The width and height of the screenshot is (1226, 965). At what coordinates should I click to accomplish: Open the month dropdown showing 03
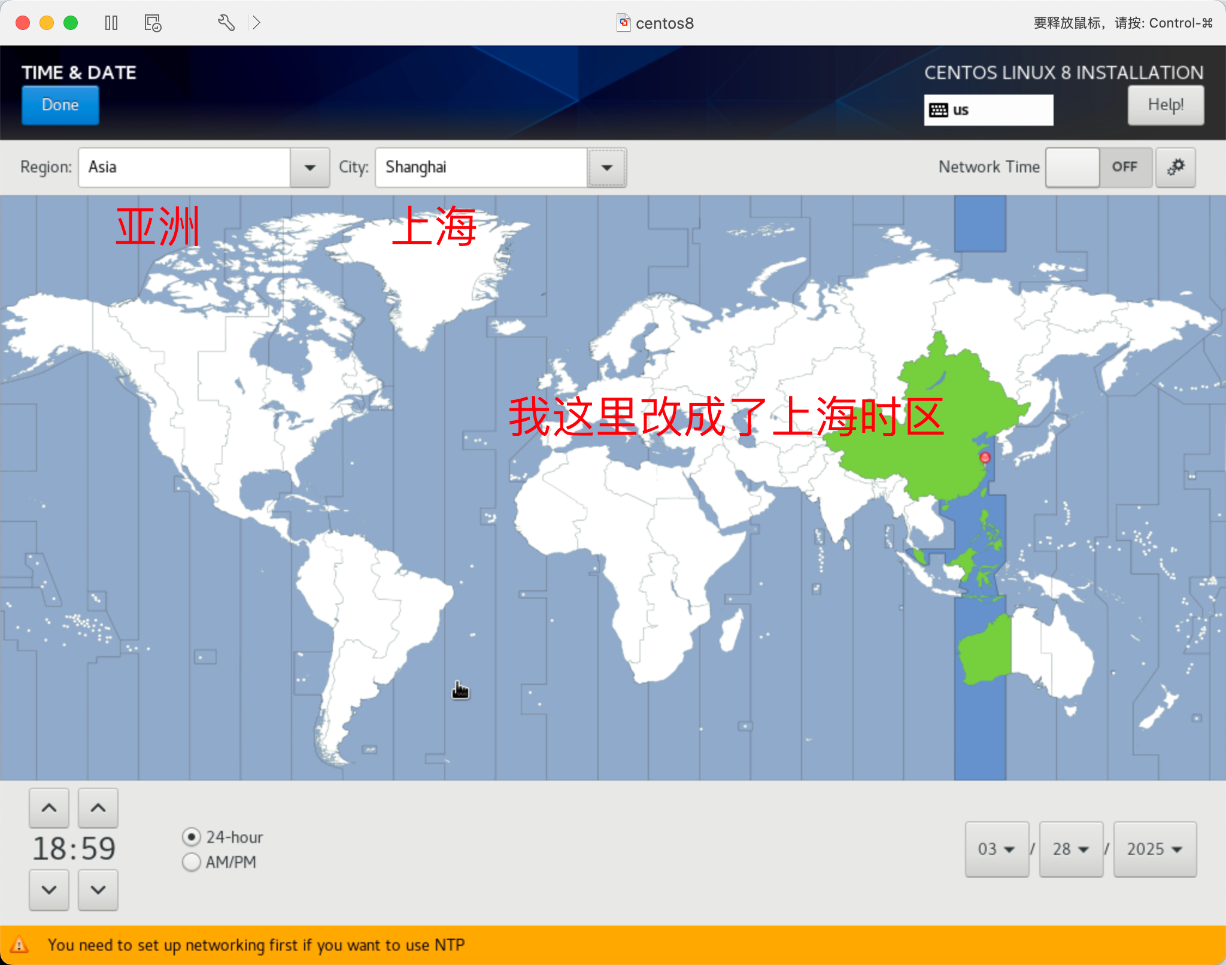pyautogui.click(x=996, y=849)
